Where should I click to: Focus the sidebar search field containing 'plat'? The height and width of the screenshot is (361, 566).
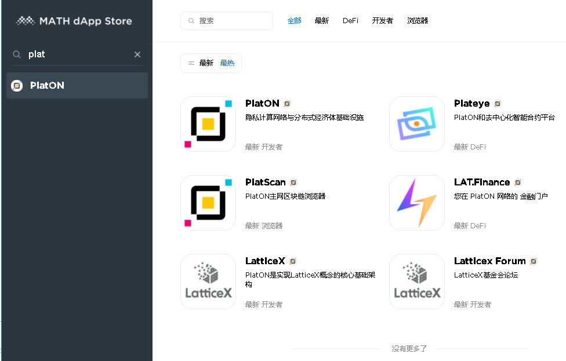[77, 54]
